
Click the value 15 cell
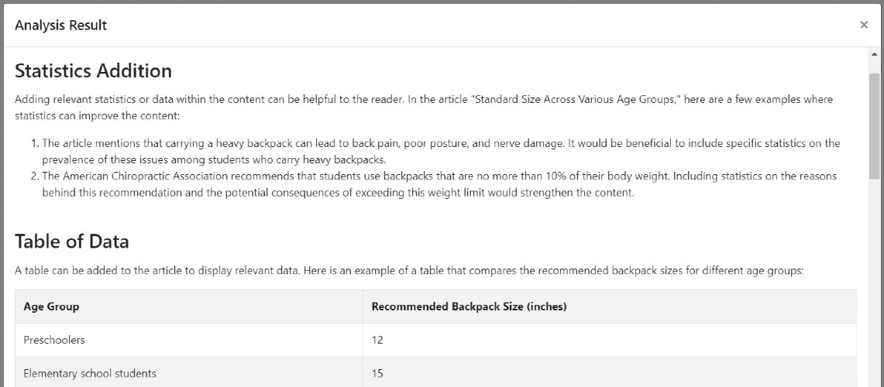pos(610,372)
